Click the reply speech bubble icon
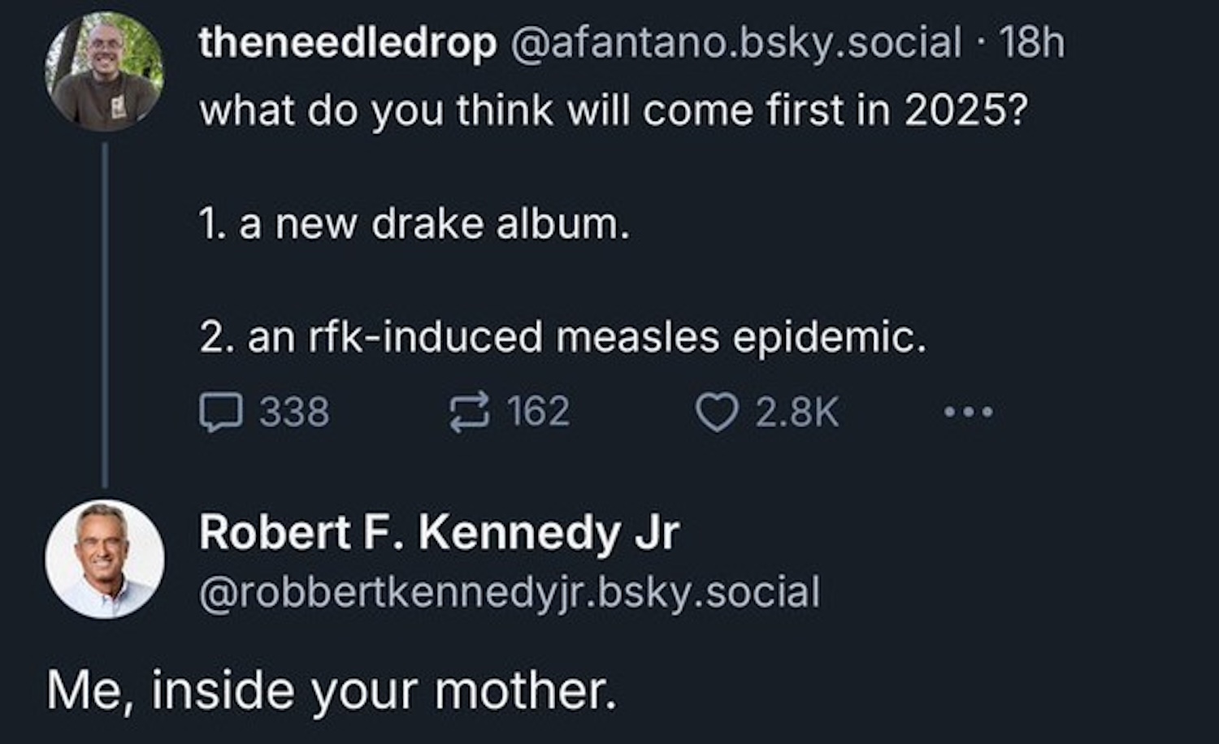Viewport: 1219px width, 744px height. point(220,412)
